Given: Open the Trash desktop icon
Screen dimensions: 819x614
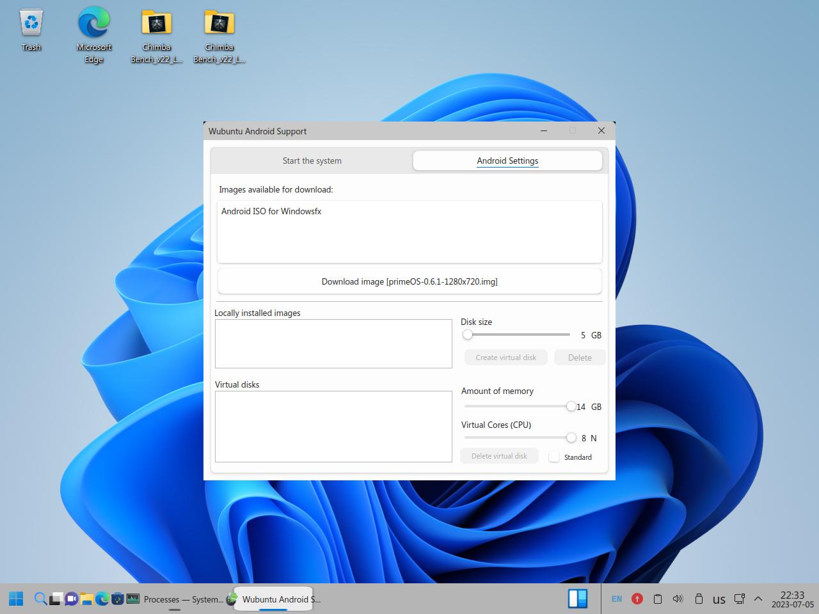Looking at the screenshot, I should pyautogui.click(x=31, y=29).
